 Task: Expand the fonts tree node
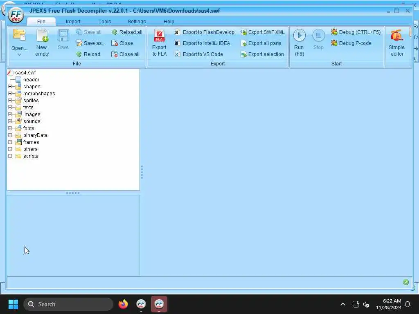point(10,128)
